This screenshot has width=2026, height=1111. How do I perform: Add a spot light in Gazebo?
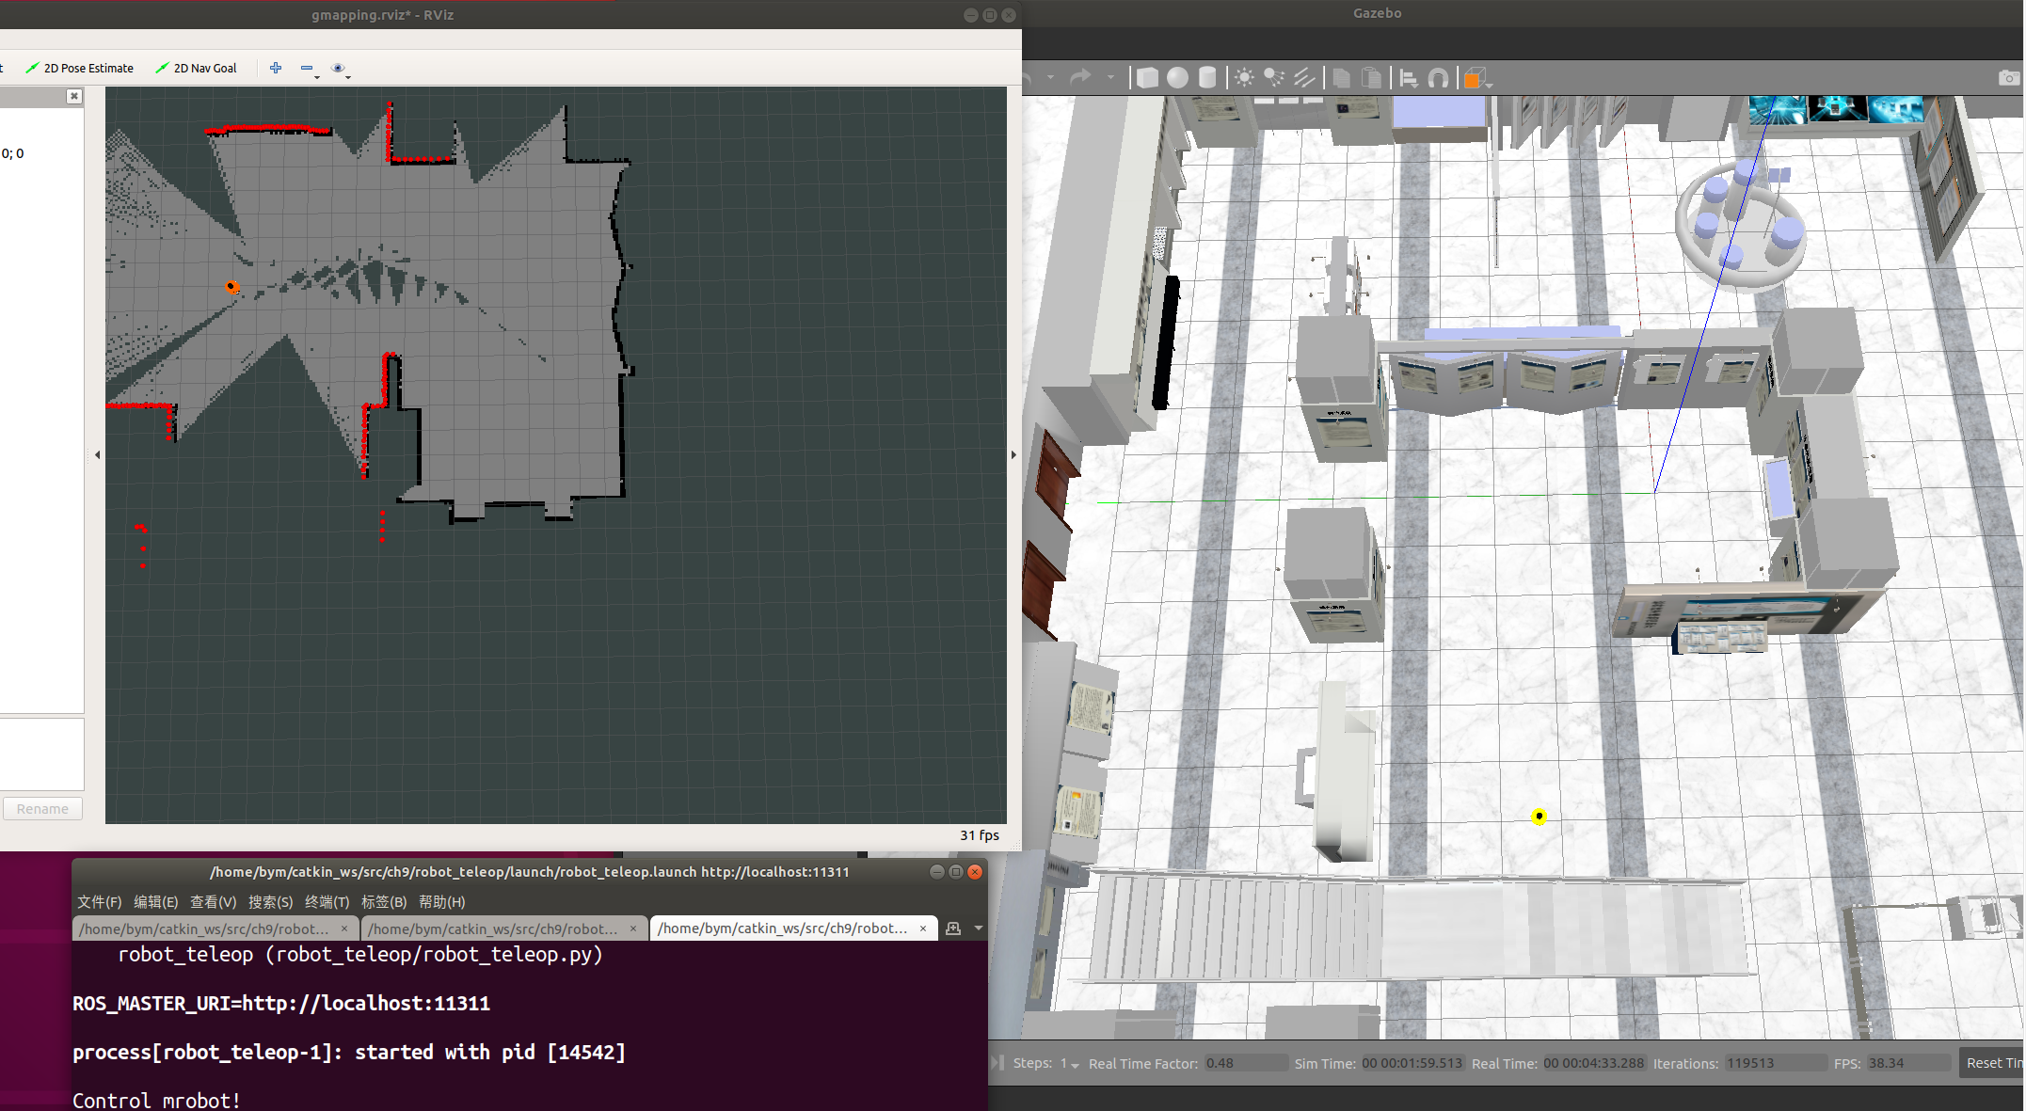[x=1274, y=78]
